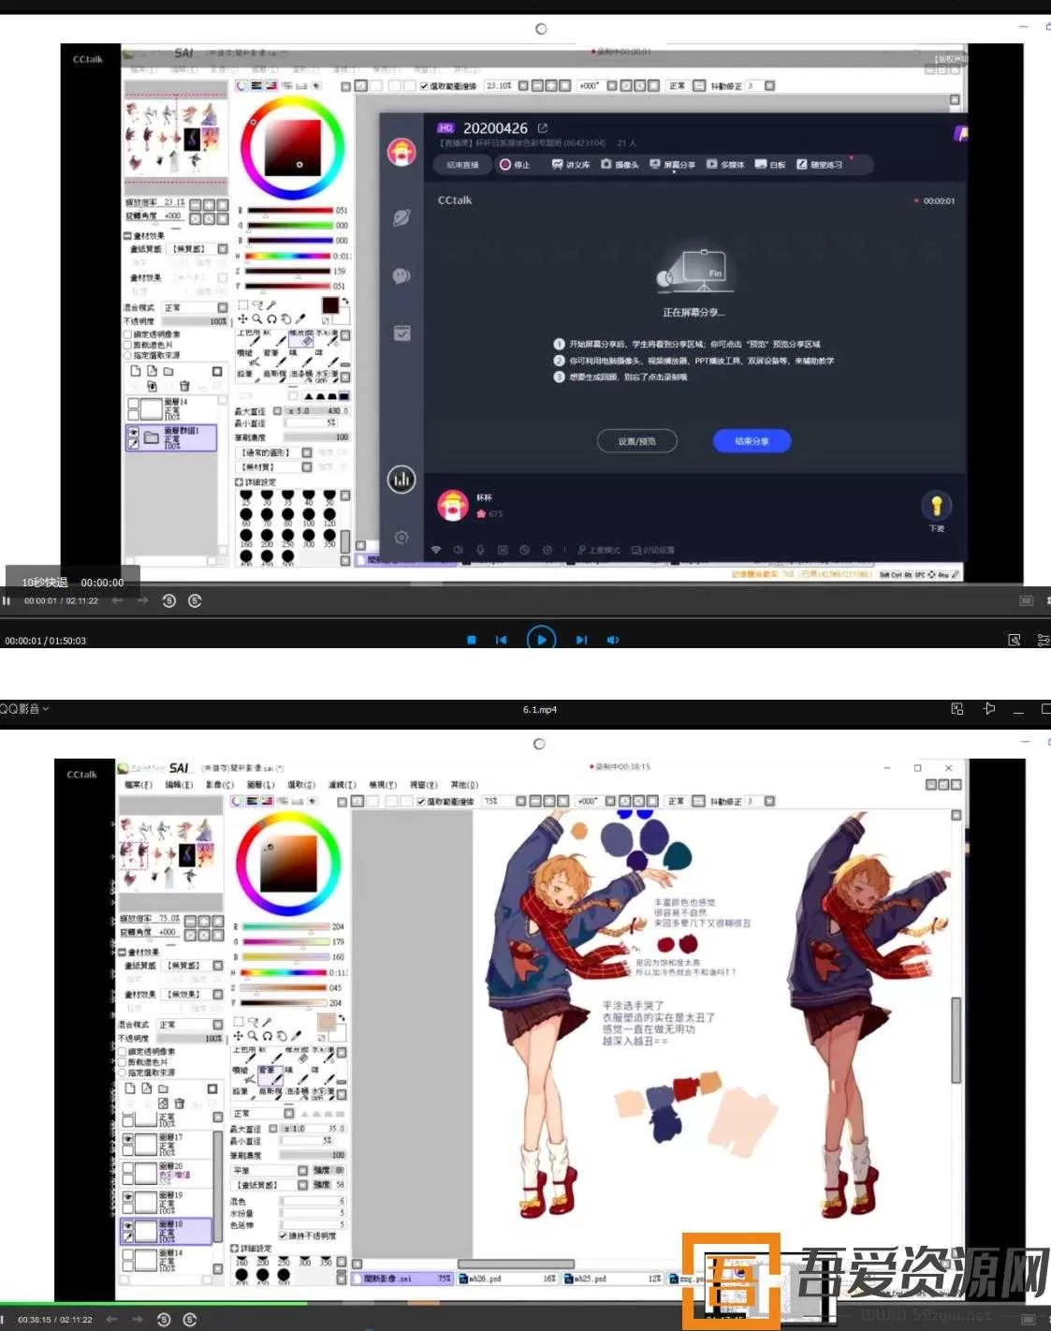Open the 圖層(L) menu in lower SAI
Viewport: 1051px width, 1331px height.
tap(260, 785)
